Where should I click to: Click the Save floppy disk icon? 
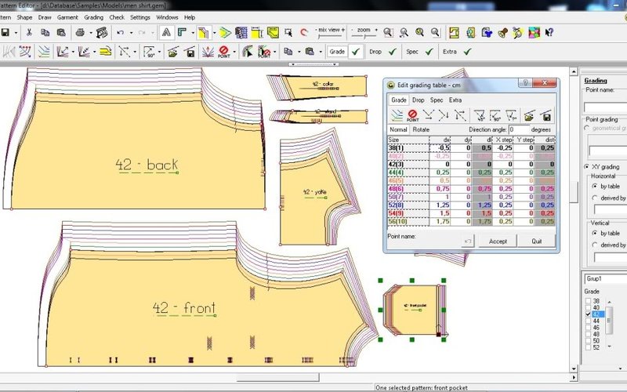(5, 33)
